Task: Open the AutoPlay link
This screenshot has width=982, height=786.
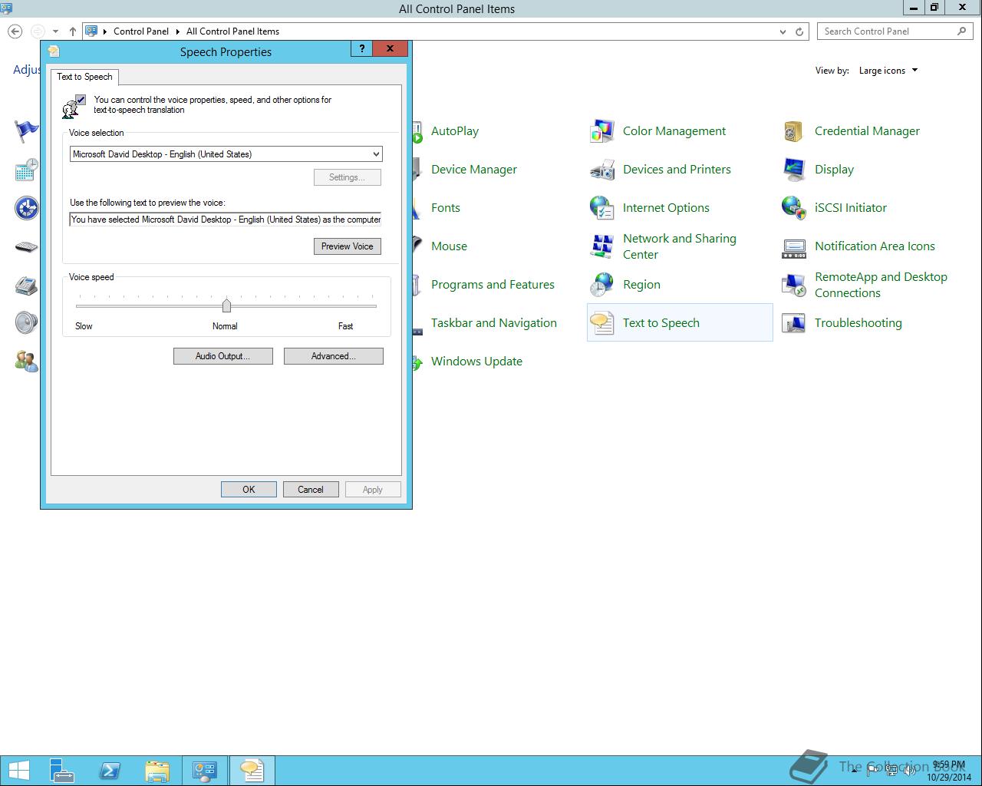Action: pyautogui.click(x=455, y=131)
